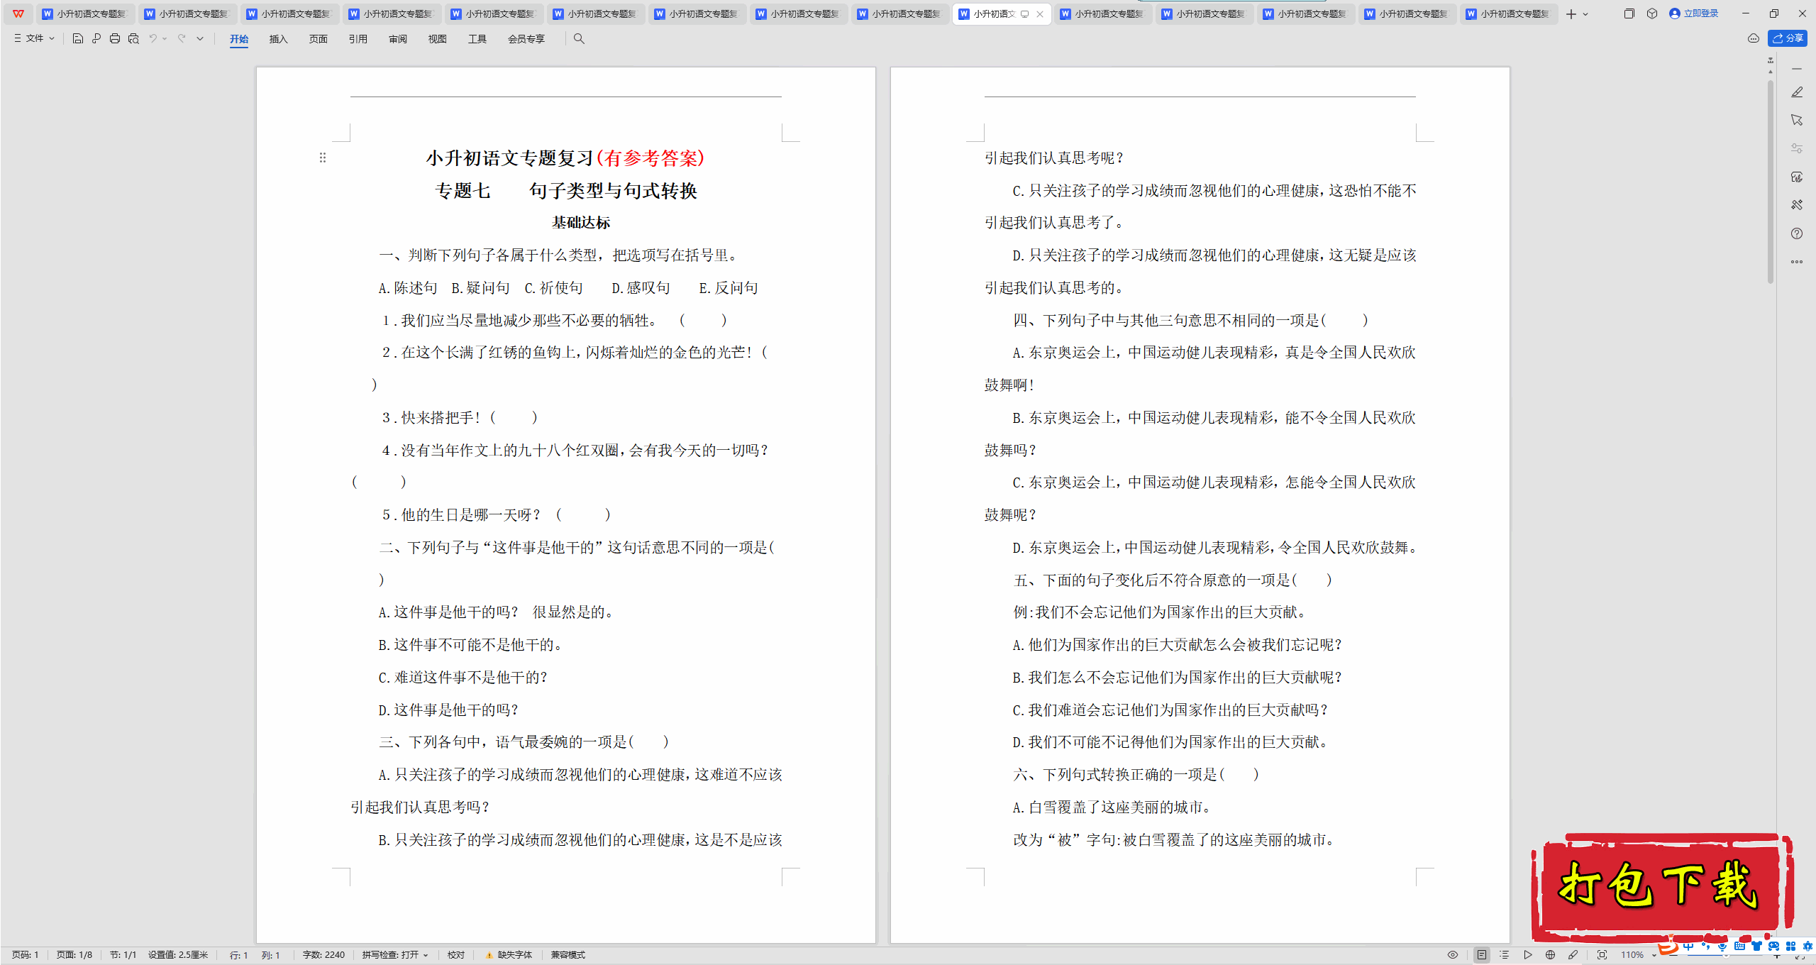
Task: Open the first document tab in tab bar
Action: tap(85, 13)
